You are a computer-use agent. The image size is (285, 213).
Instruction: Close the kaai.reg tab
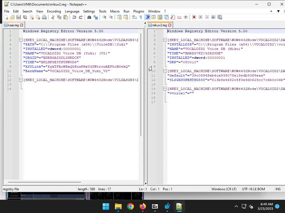point(22,25)
